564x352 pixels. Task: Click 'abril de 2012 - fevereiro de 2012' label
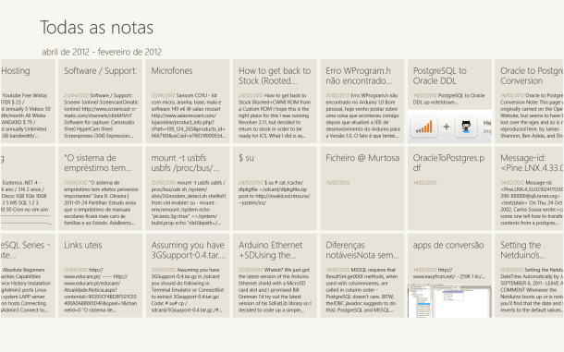tap(102, 52)
